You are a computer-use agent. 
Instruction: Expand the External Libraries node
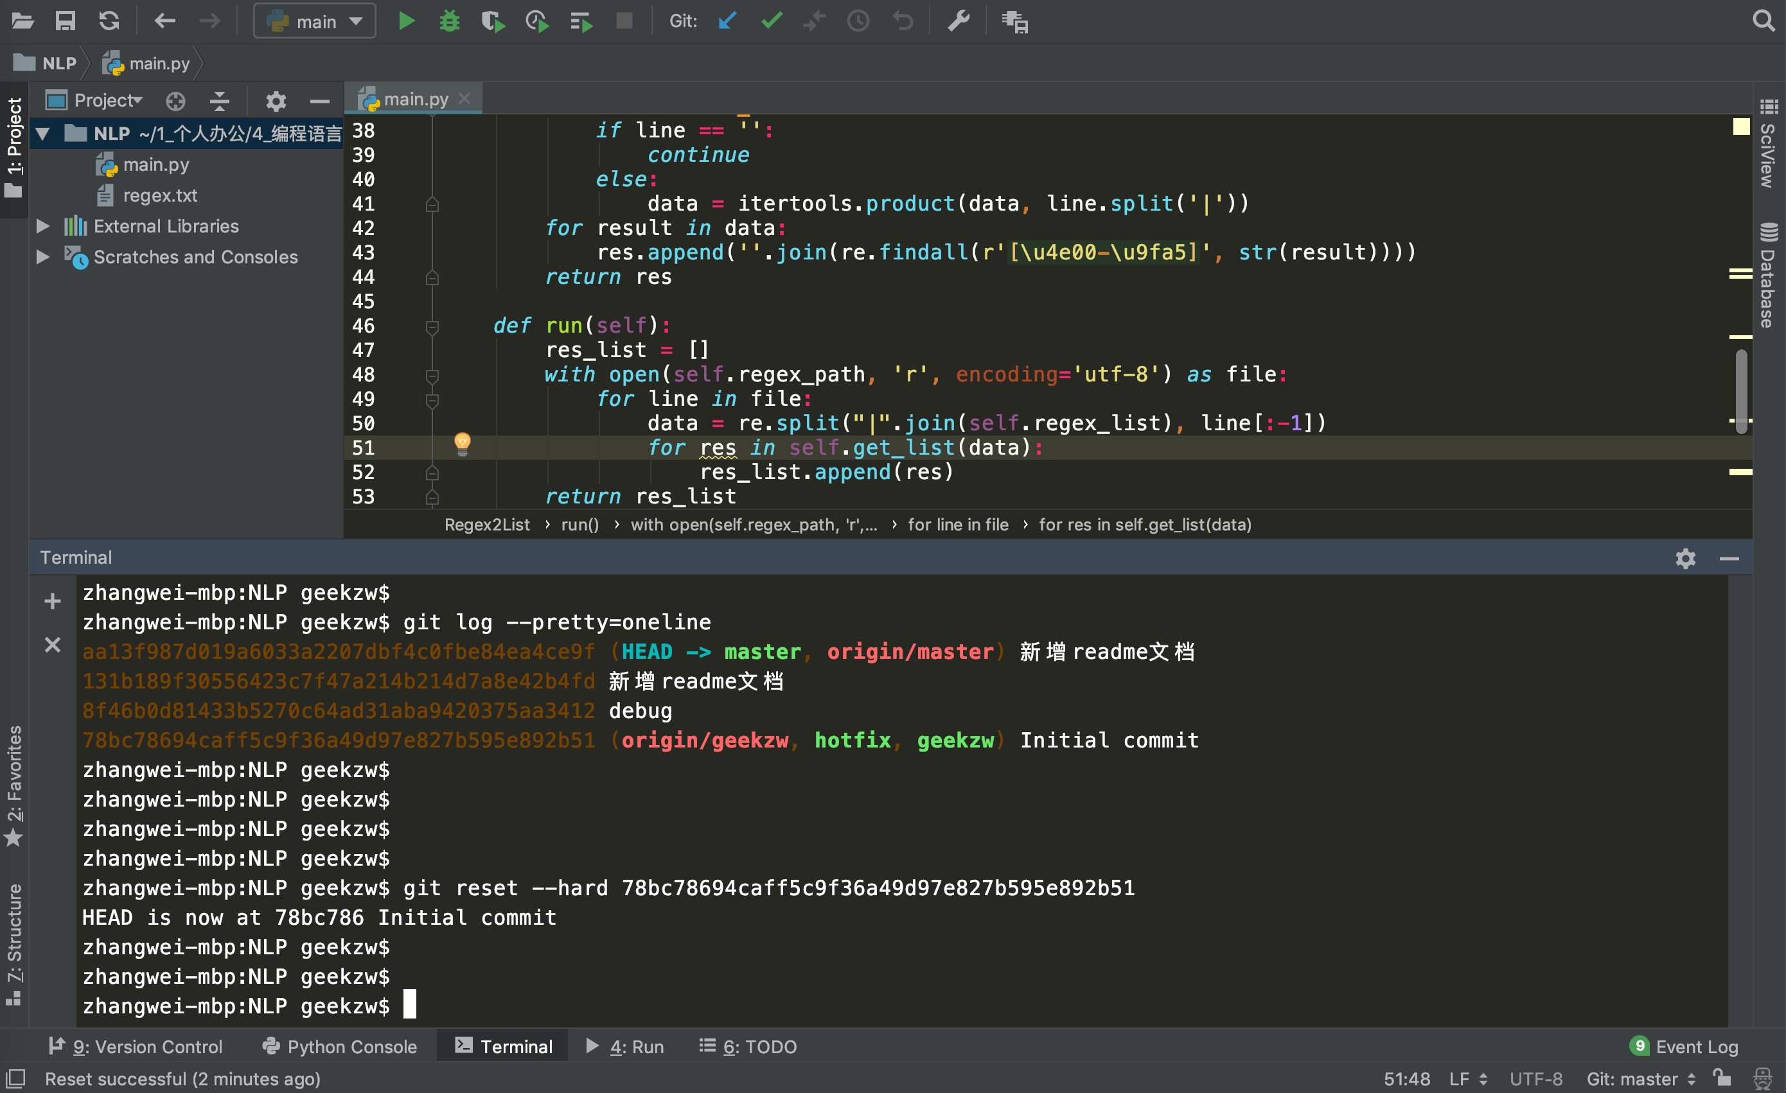(43, 226)
